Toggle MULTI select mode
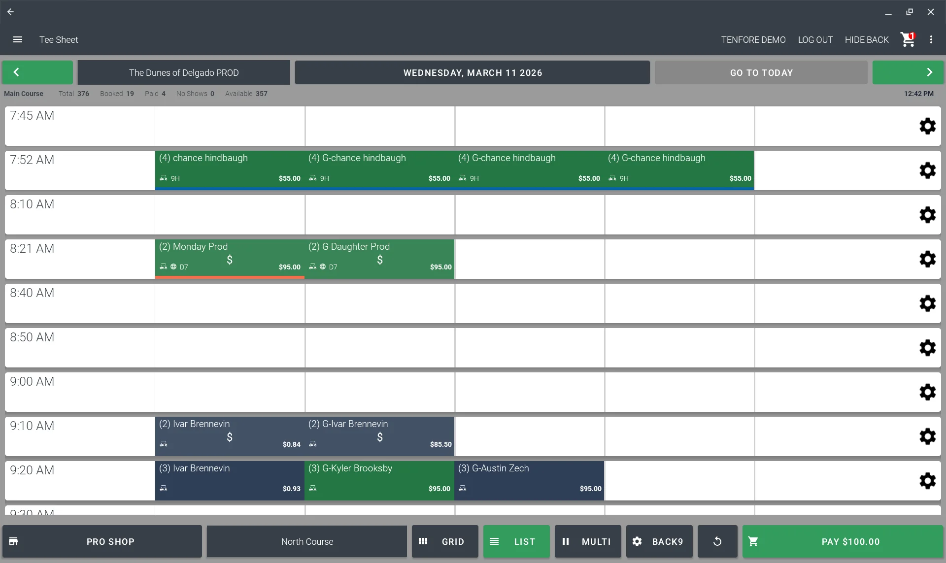 (587, 541)
